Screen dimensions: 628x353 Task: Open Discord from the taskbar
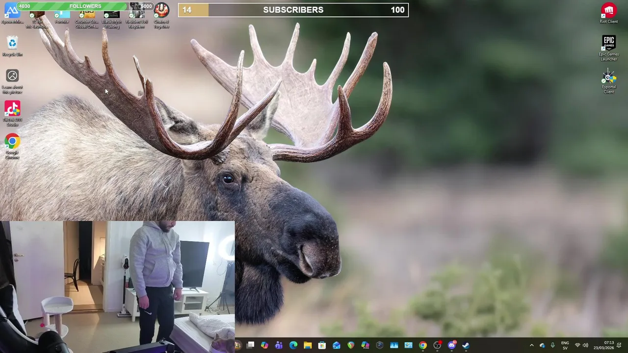click(451, 346)
